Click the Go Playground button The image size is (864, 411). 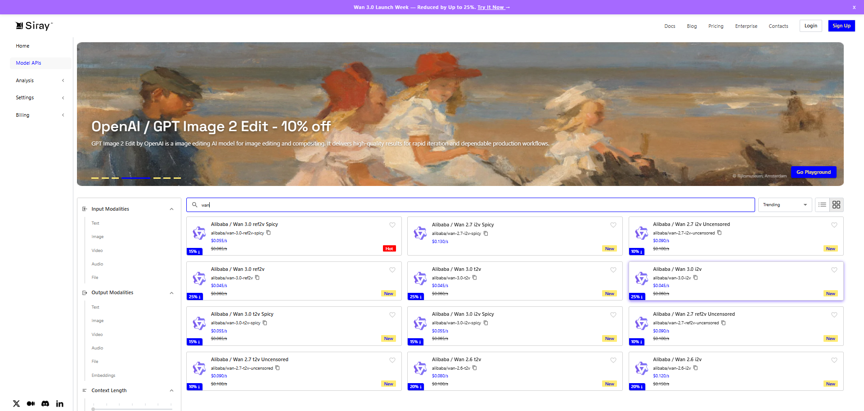click(814, 172)
